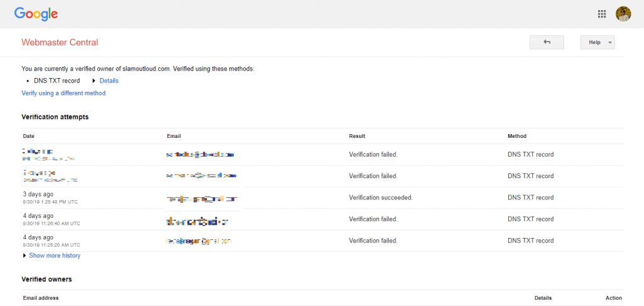This screenshot has width=644, height=306.
Task: Select the Verification succeeded result
Action: click(x=380, y=198)
